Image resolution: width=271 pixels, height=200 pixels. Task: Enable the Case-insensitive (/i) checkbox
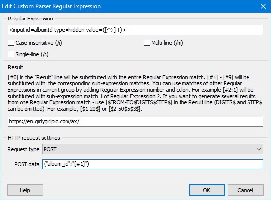(11, 43)
